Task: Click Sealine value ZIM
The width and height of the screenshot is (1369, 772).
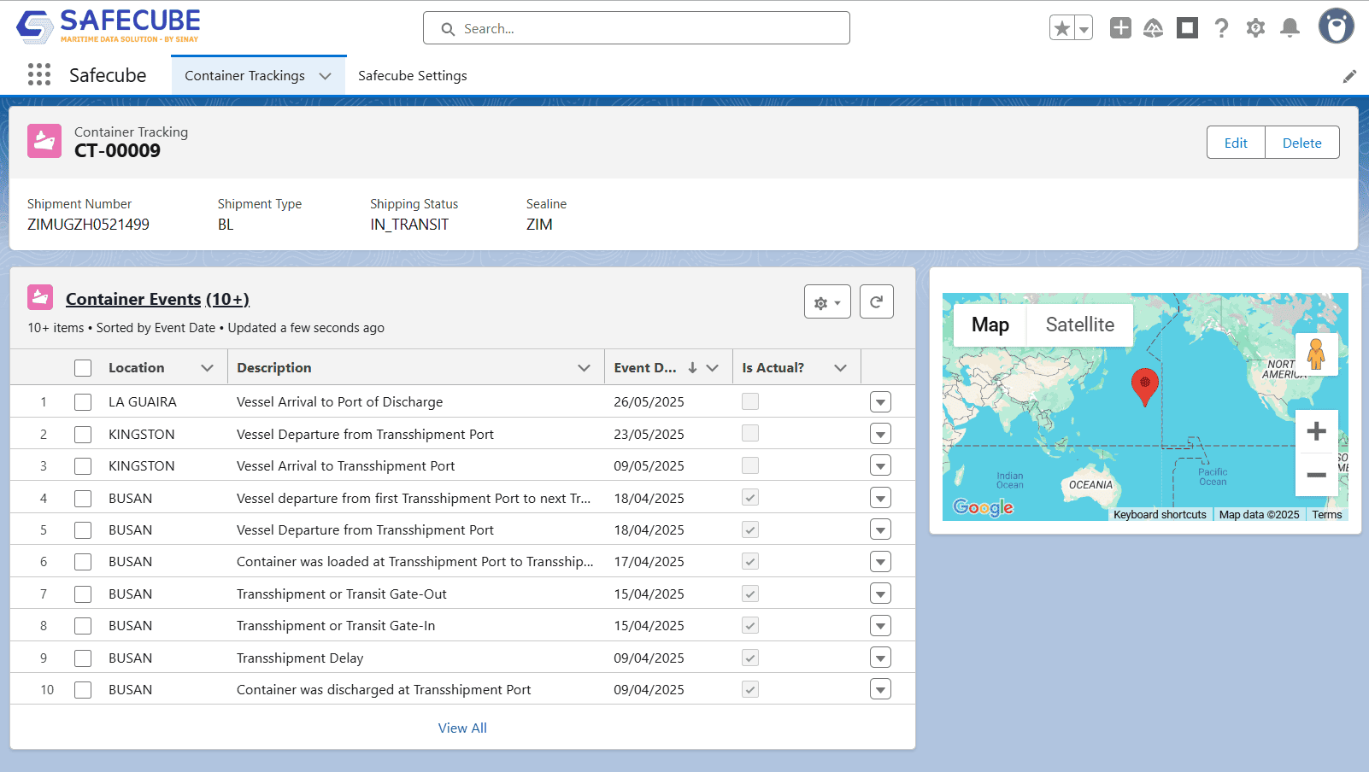Action: 539,225
